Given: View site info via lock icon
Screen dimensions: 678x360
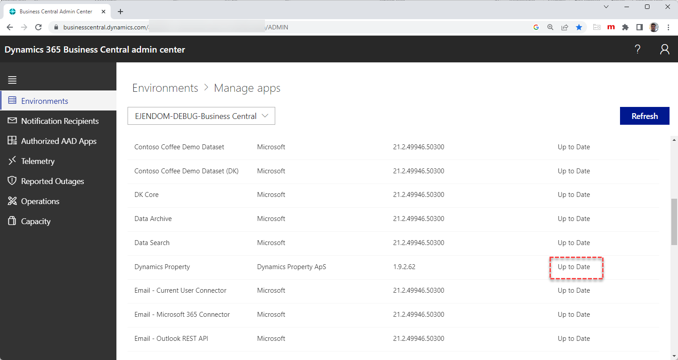Looking at the screenshot, I should tap(56, 27).
